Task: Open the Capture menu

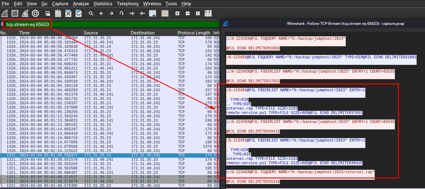Action: (x=60, y=4)
